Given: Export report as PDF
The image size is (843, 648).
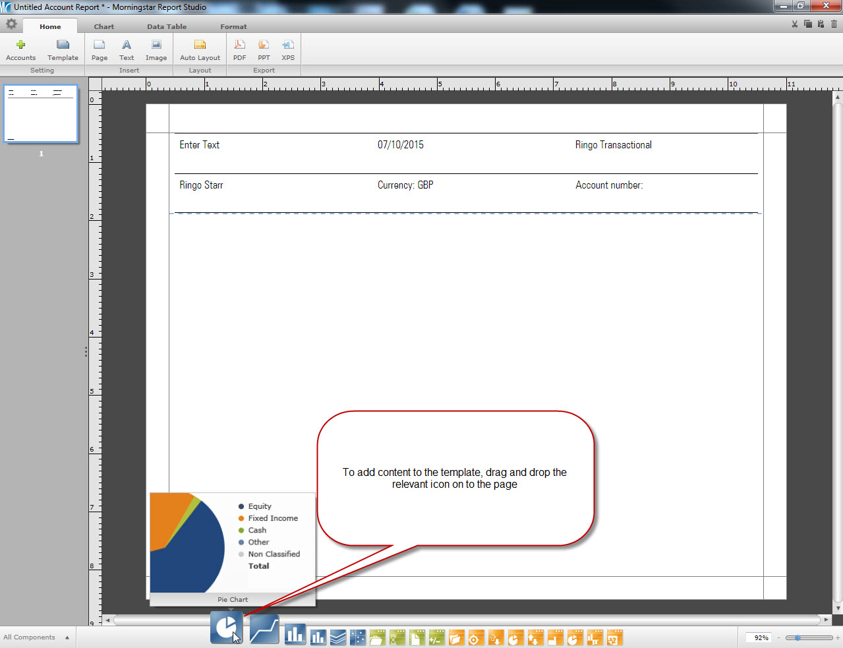Looking at the screenshot, I should (x=240, y=49).
